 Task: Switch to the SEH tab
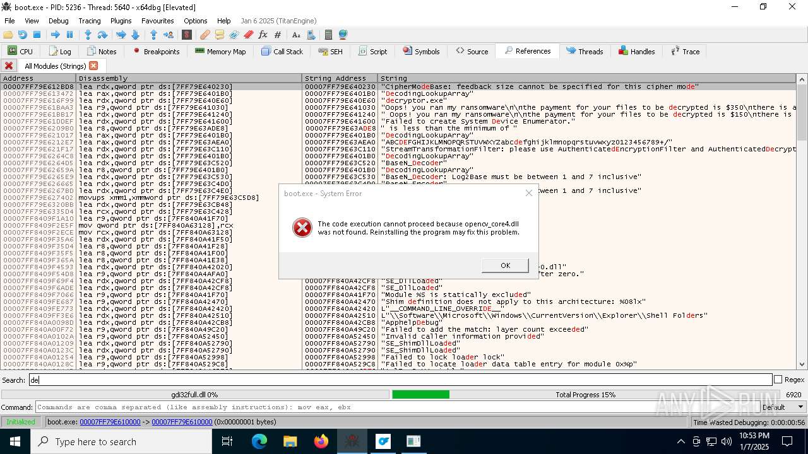(x=331, y=52)
